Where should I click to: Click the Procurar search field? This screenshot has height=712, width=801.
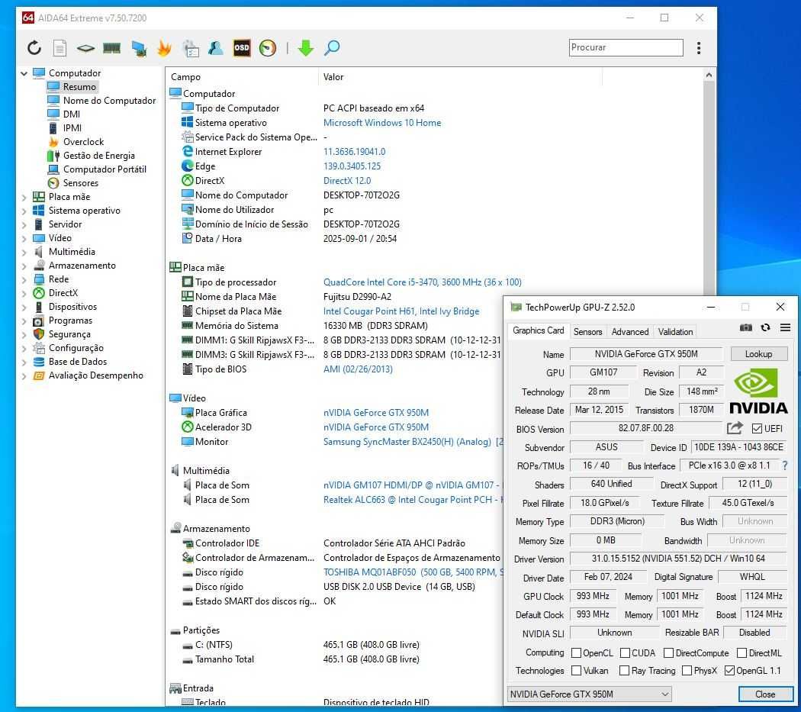coord(626,47)
